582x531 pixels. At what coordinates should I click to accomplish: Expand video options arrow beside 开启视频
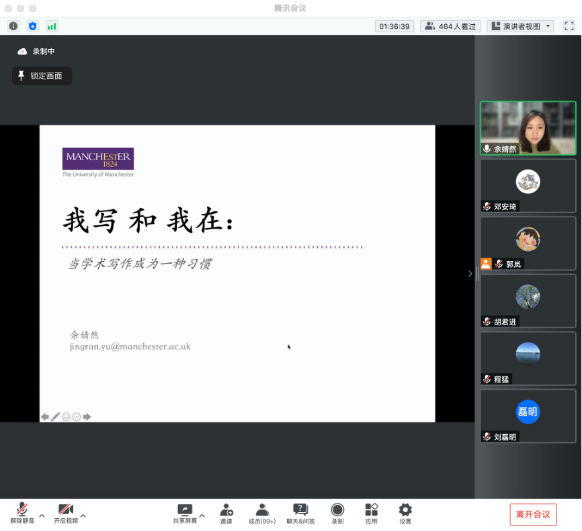[x=83, y=516]
